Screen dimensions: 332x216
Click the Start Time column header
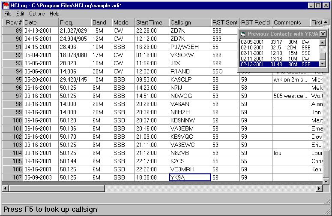[152, 22]
